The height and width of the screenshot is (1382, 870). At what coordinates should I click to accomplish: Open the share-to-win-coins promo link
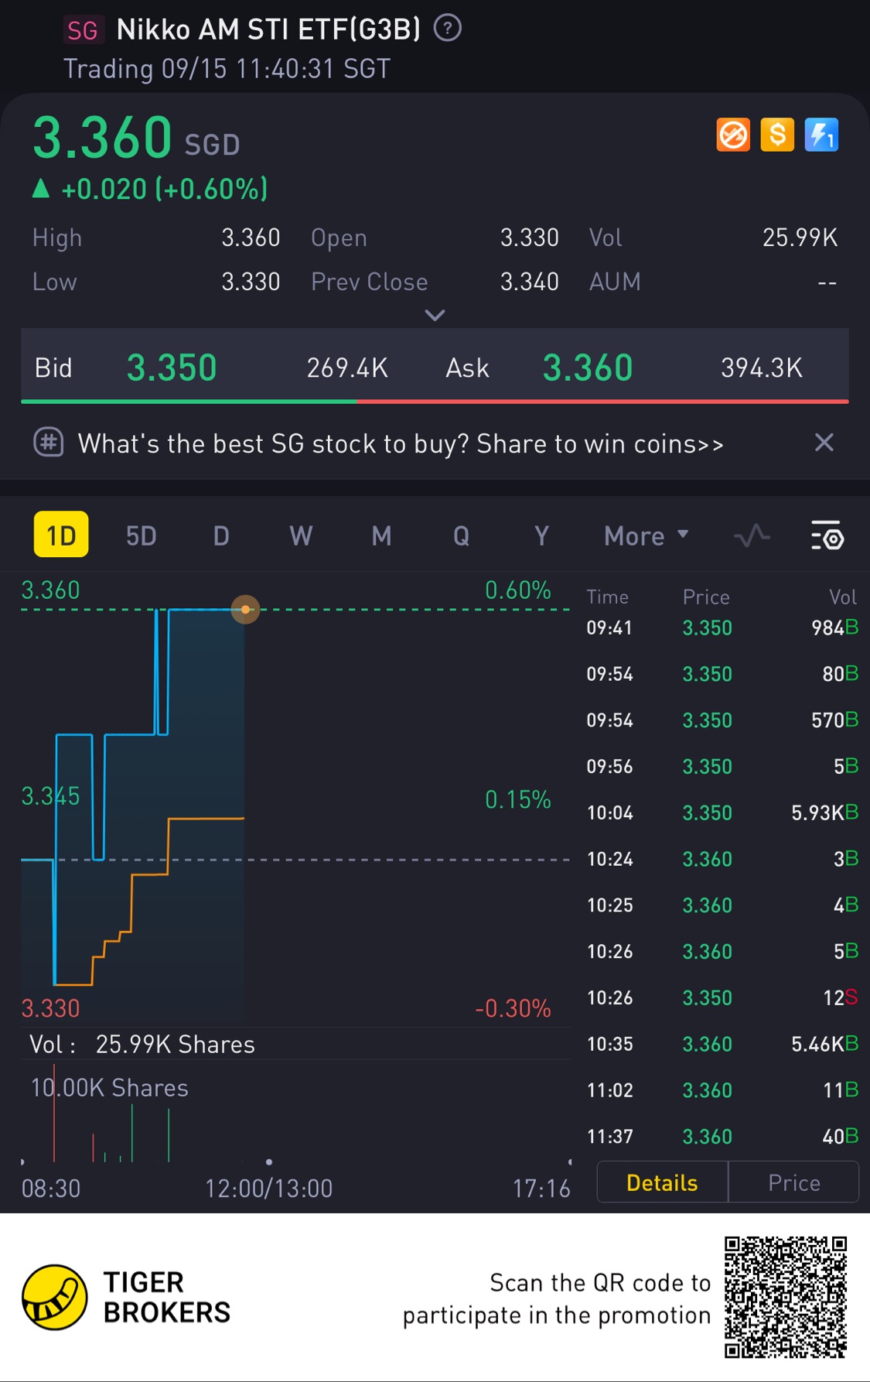[x=401, y=444]
